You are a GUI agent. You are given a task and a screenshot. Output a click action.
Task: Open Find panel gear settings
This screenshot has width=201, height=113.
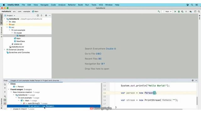point(193,80)
